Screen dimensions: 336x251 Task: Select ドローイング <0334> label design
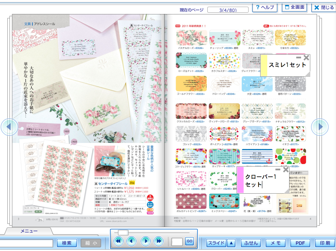click(224, 84)
